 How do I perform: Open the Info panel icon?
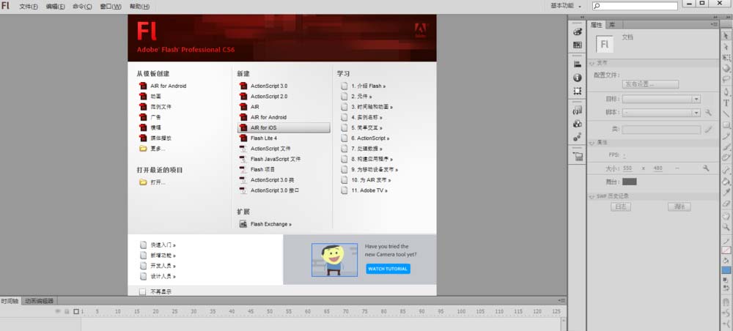pos(578,78)
